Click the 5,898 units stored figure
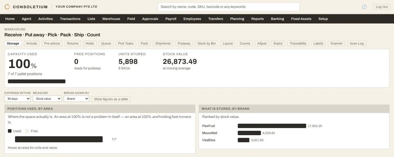The image size is (394, 157). coord(128,61)
